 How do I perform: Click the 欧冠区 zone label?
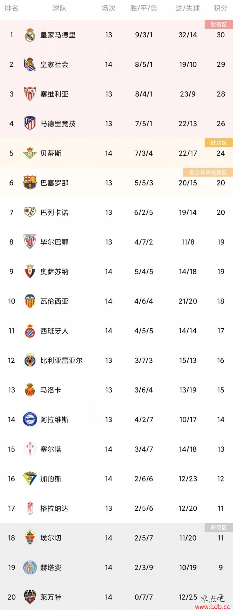click(x=219, y=24)
